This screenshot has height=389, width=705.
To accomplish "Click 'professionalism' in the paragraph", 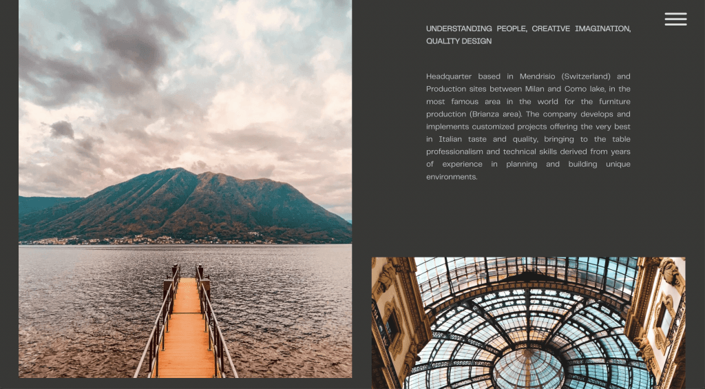I will (454, 151).
